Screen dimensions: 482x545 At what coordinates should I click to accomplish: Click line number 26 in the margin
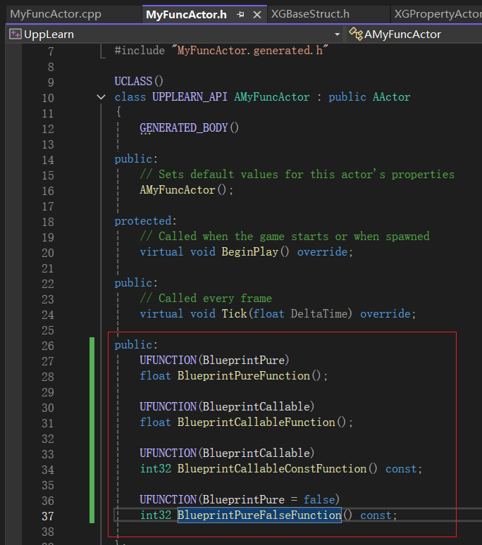(x=48, y=346)
